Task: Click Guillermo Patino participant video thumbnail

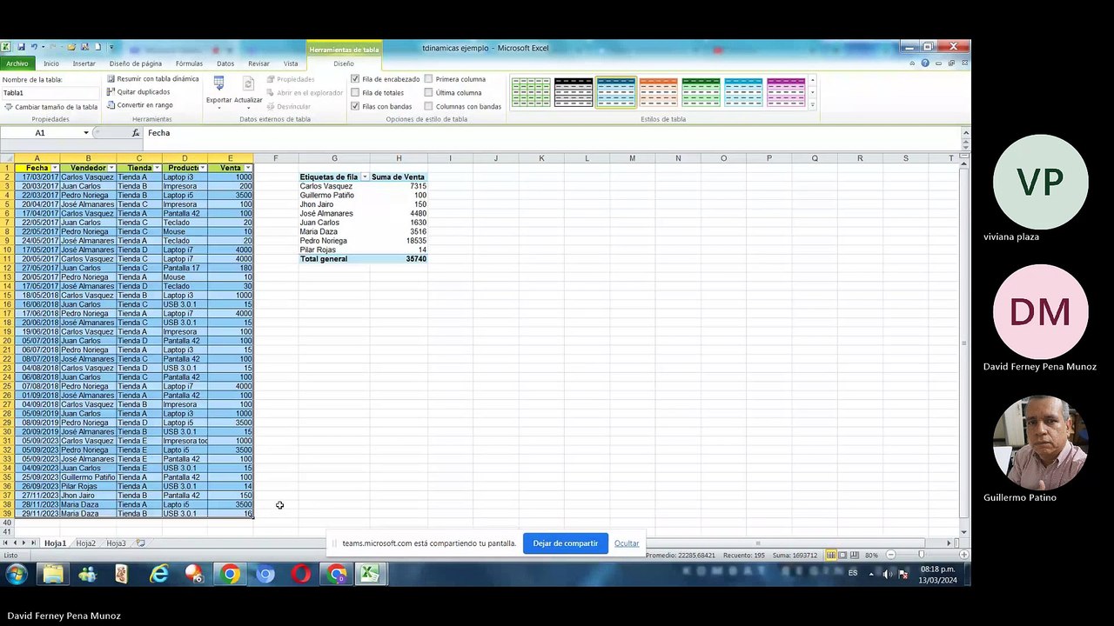Action: pyautogui.click(x=1040, y=443)
